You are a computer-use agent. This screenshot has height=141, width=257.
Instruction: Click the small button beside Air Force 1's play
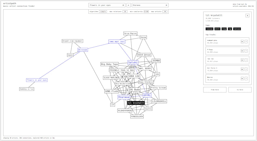246,69
